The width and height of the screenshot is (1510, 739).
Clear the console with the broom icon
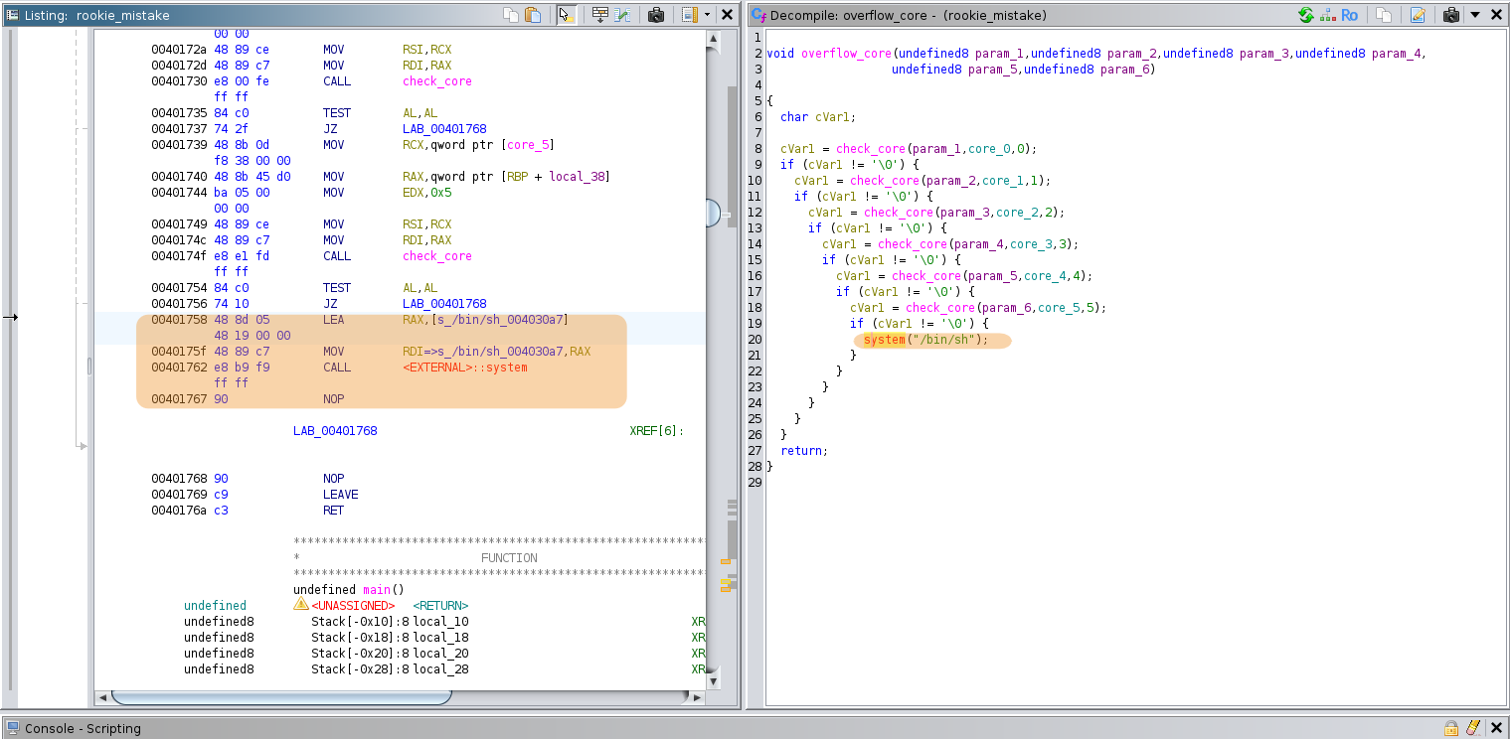[1473, 728]
